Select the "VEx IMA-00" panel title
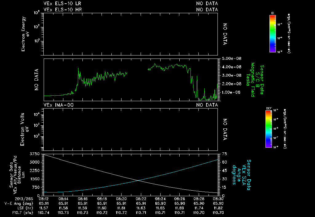The width and height of the screenshot is (315, 217). tap(58, 105)
